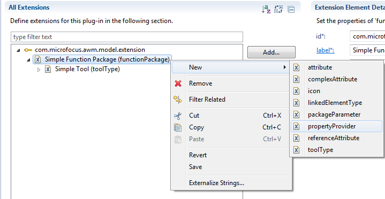The height and width of the screenshot is (199, 385).
Task: Collapse Simple Function Package node
Action: [x=28, y=59]
